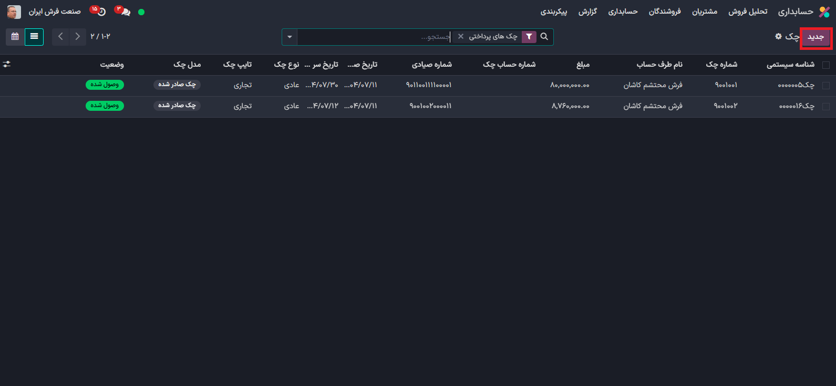The image size is (836, 386).
Task: Open the مشتریان menu
Action: click(x=704, y=12)
